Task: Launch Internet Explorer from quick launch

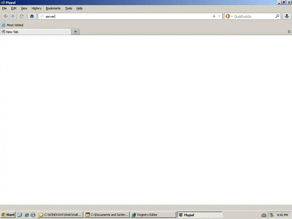Action: pos(27,215)
